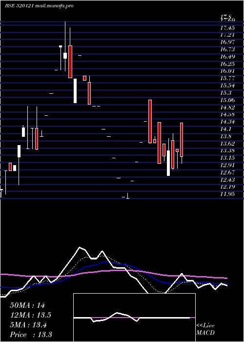Image resolution: width=244 pixels, height=342 pixels.
Task: Click the 14.34 price axis label
Action: (227, 122)
